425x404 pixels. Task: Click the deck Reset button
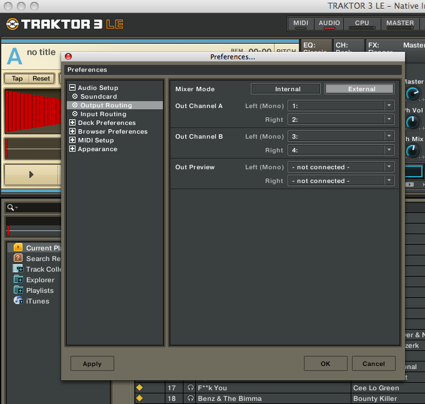point(41,79)
